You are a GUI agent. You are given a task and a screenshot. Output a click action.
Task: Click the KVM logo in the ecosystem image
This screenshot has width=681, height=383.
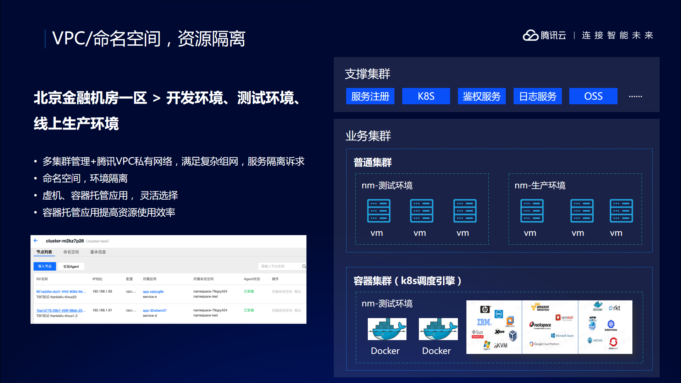pos(501,345)
